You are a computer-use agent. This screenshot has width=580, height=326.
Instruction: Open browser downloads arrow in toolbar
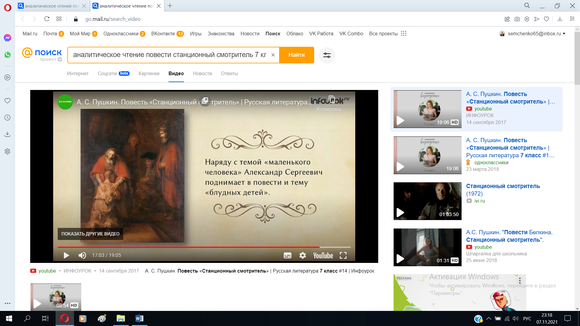point(560,19)
